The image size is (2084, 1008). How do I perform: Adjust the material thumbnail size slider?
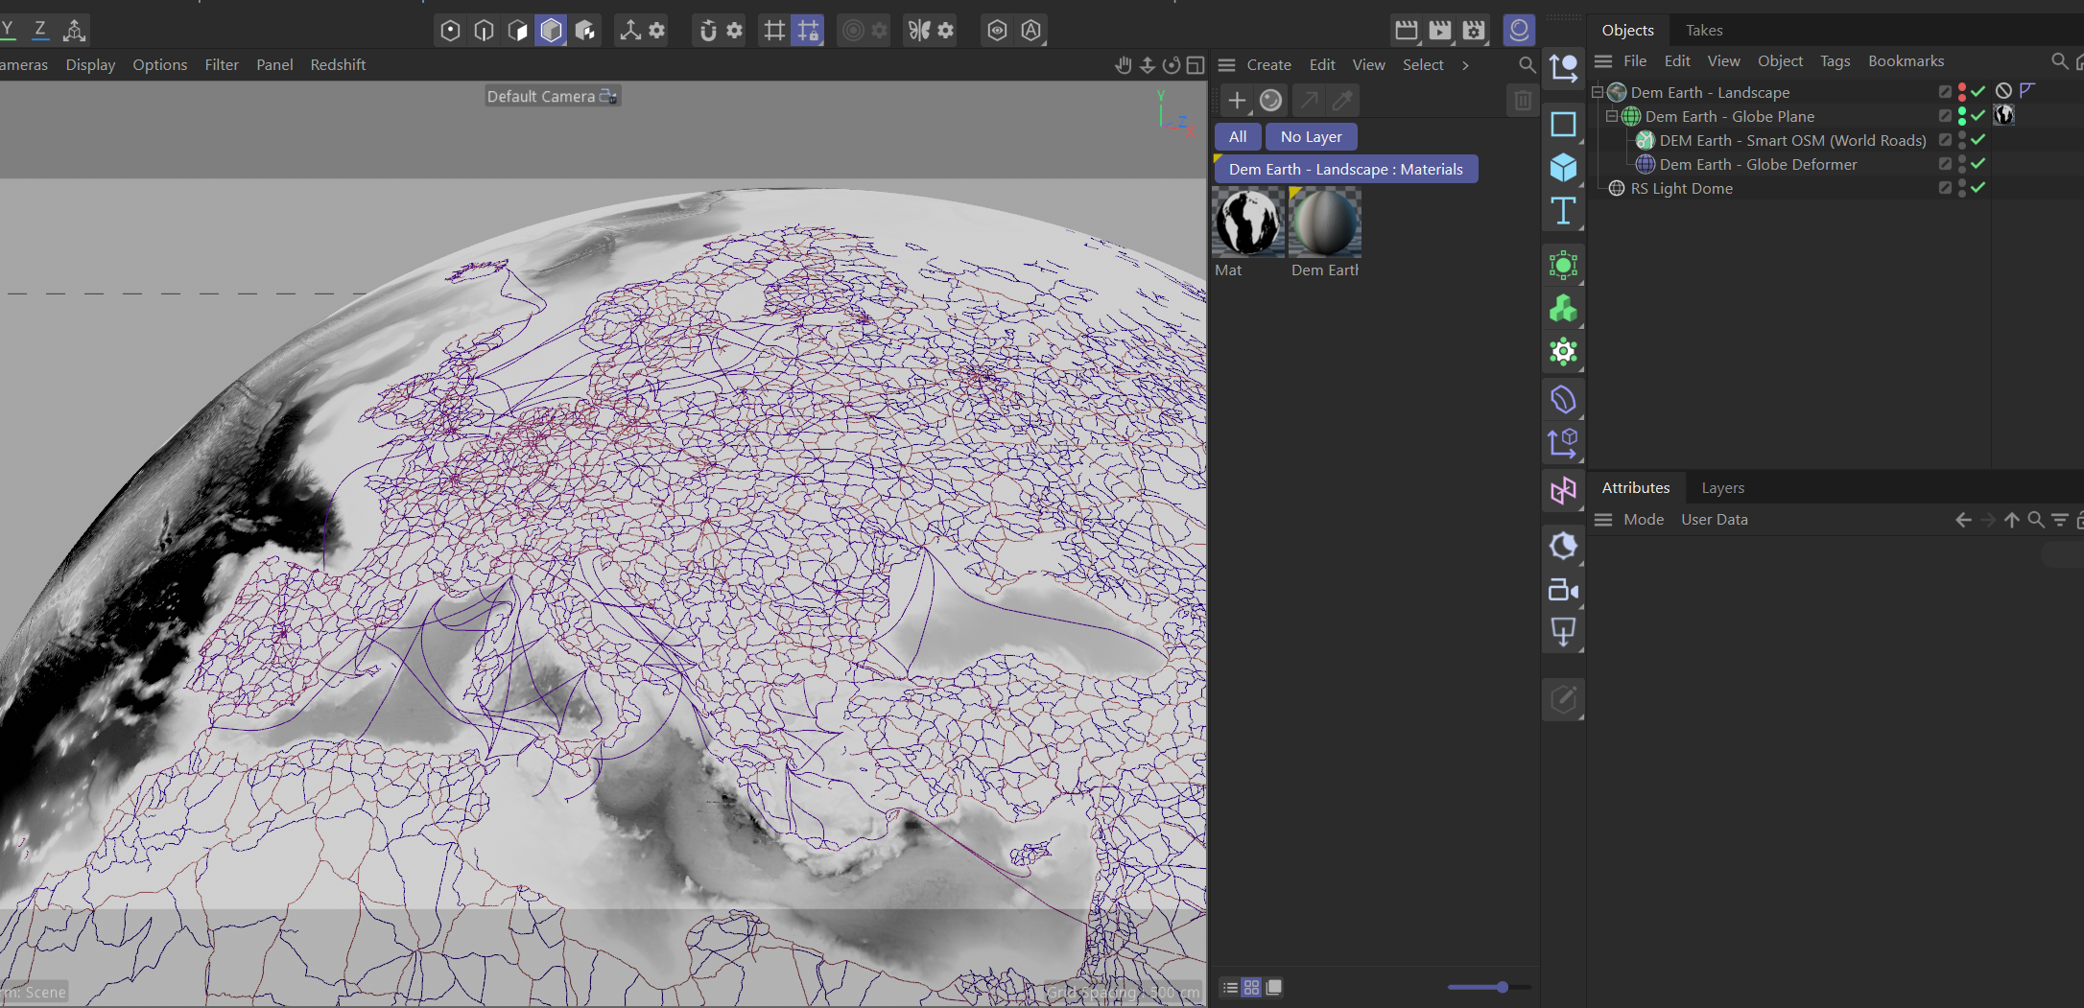[1490, 987]
